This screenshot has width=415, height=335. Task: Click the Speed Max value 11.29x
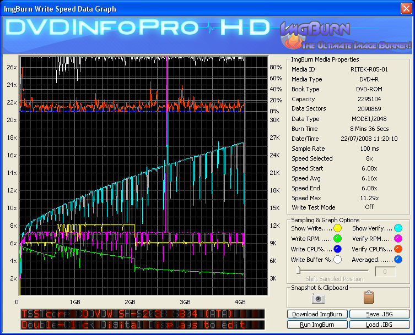(x=369, y=198)
